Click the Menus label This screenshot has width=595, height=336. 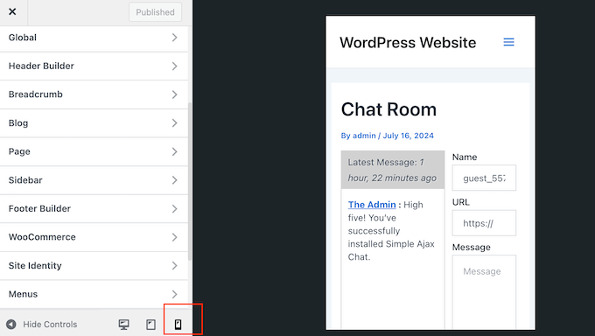click(23, 294)
